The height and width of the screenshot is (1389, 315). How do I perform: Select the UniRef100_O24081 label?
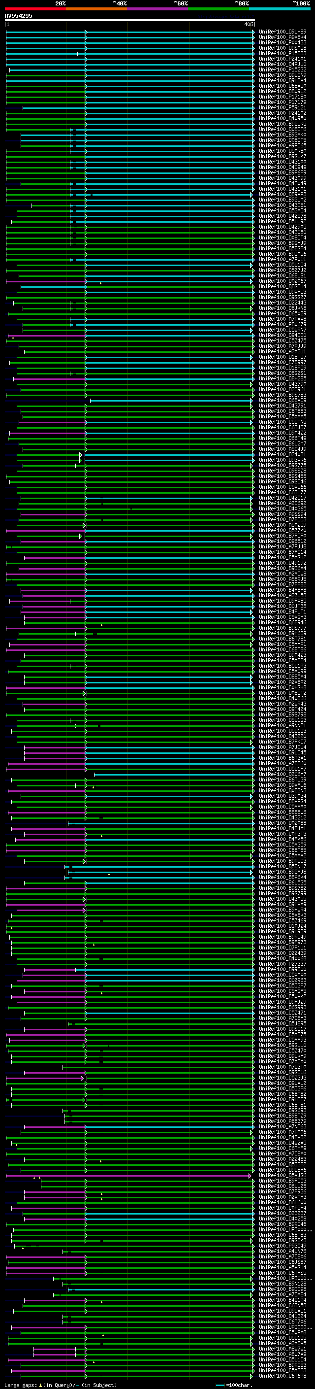tap(283, 455)
